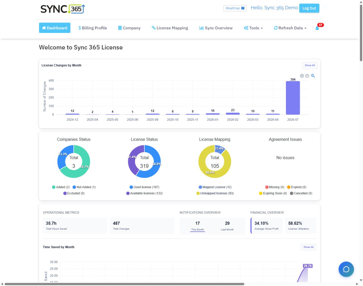Click the Total Hours Saved card

[75, 226]
